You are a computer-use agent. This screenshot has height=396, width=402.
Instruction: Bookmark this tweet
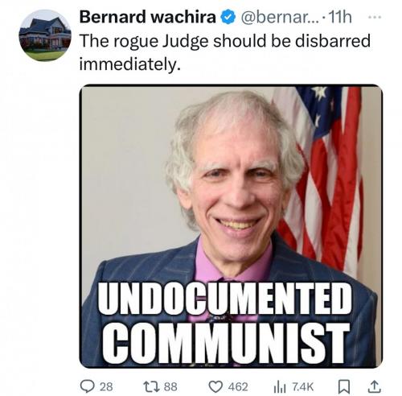[x=343, y=386]
